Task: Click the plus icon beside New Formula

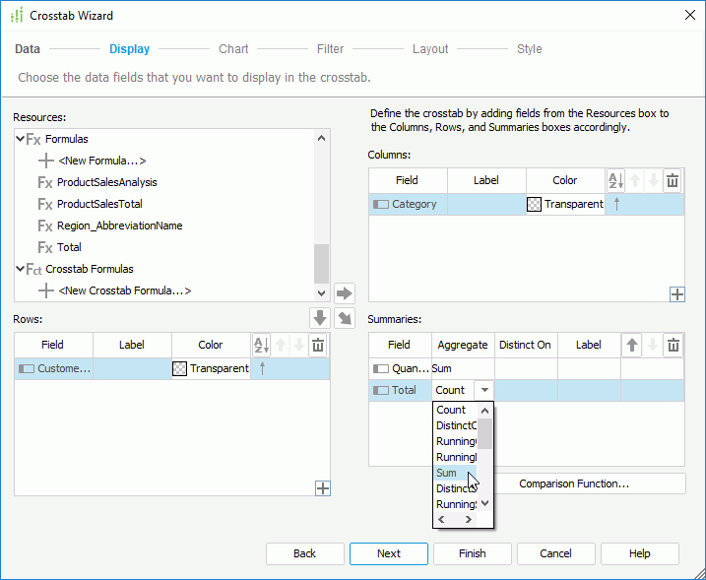Action: click(46, 161)
